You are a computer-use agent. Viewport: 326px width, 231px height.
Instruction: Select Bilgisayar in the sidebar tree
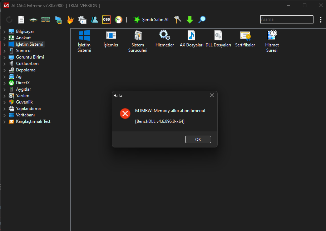pos(25,31)
